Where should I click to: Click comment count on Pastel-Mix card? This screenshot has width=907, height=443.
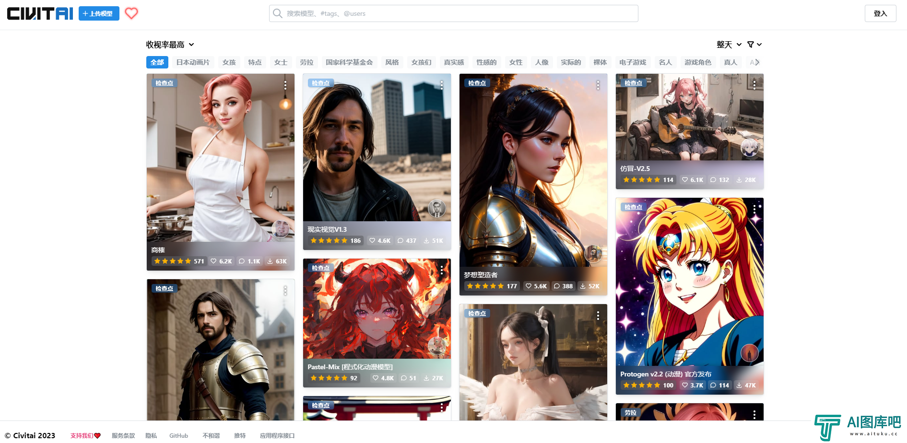tap(408, 378)
